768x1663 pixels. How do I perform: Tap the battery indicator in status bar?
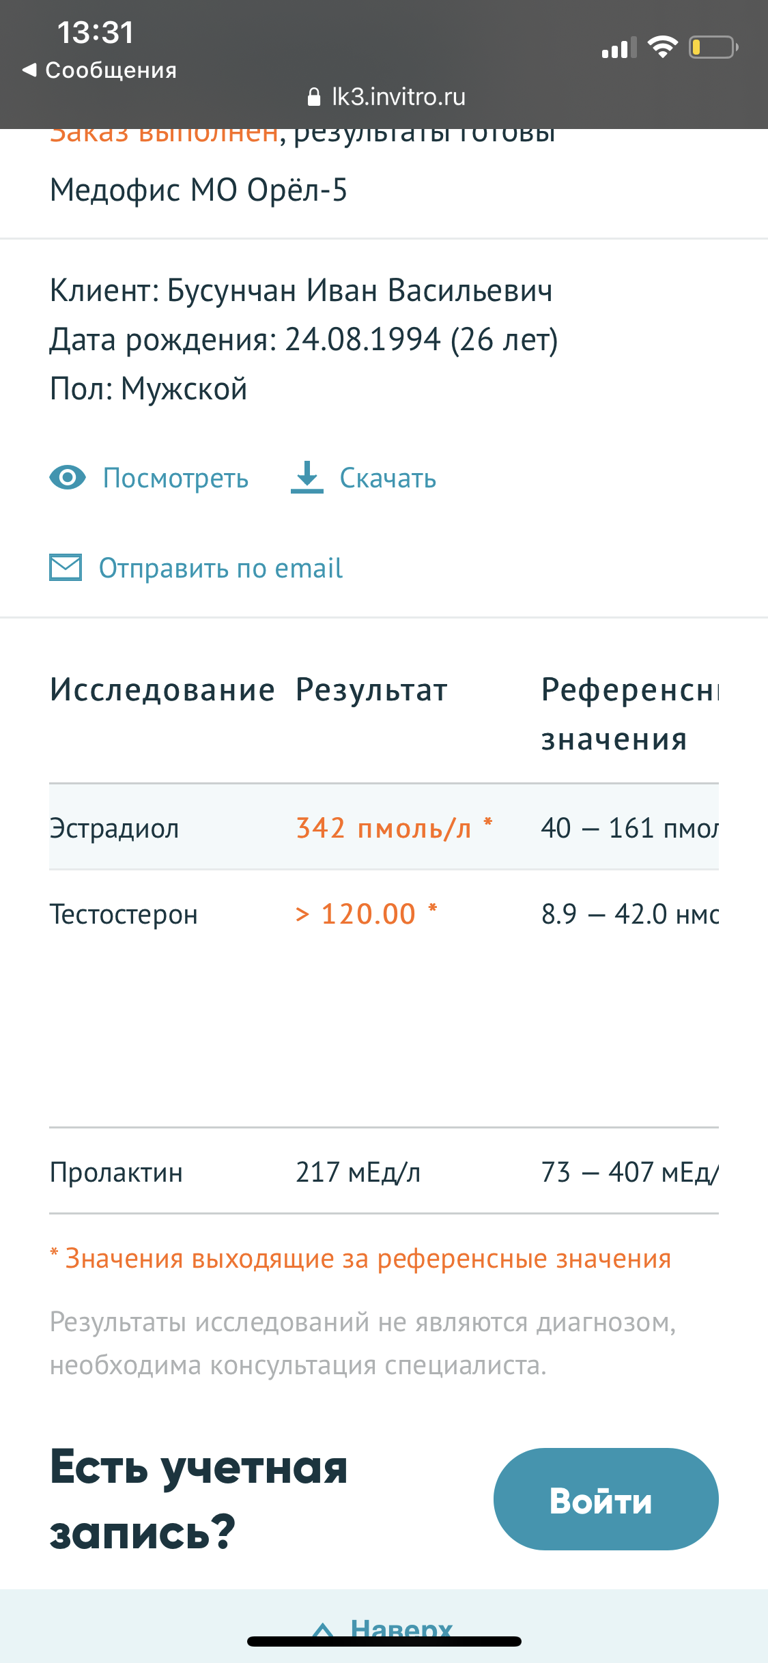(x=713, y=47)
